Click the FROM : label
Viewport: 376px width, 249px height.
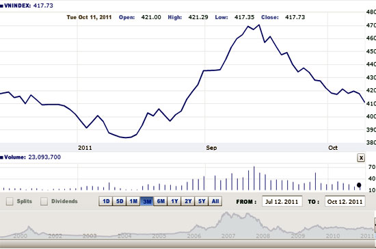[x=246, y=202]
